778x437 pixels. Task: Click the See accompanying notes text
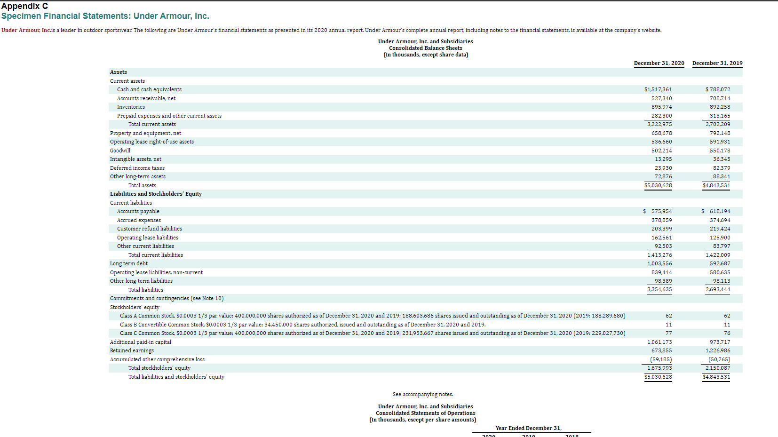coord(423,394)
